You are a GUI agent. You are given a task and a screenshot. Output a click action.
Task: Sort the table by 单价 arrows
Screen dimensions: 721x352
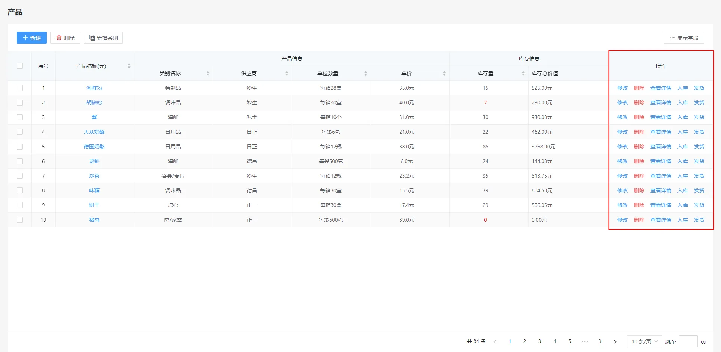click(x=444, y=73)
